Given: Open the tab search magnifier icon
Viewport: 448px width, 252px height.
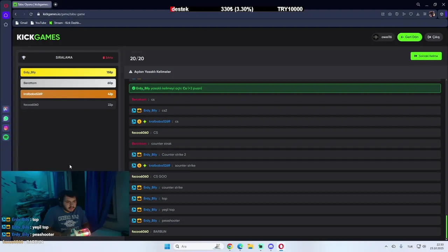Looking at the screenshot, I should point(418,5).
